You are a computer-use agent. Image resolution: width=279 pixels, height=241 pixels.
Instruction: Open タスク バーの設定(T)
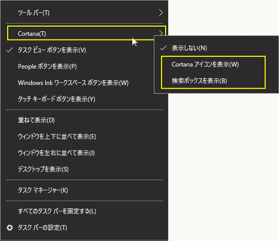click(85, 228)
